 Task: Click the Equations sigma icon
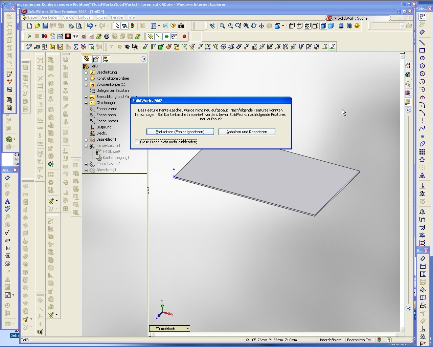point(76,47)
